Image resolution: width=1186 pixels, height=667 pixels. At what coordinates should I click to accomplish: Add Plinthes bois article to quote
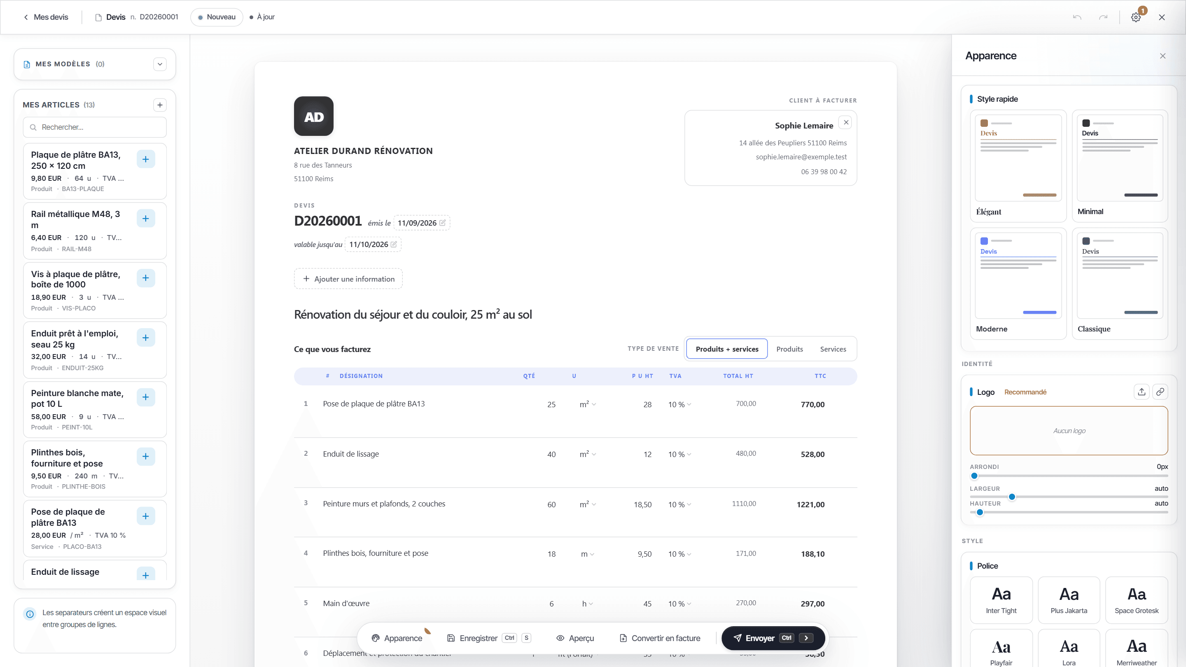145,457
